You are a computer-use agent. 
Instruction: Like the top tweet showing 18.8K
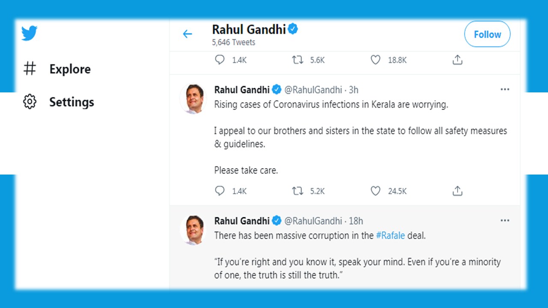(x=375, y=60)
